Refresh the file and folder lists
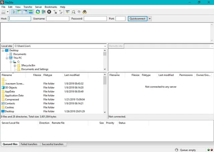 click(38, 12)
